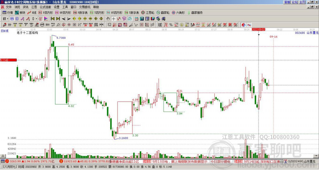Toggle the crosshair cursor tool
The image size is (319, 170).
click(113, 19)
